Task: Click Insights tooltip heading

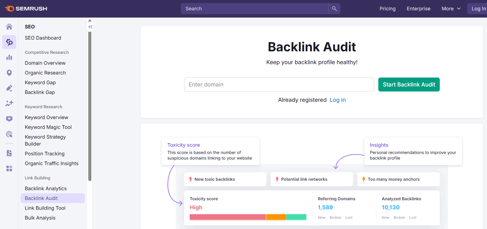Action: point(379,145)
